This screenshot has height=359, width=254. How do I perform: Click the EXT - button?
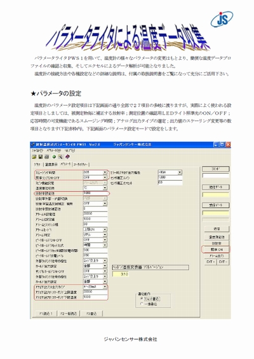pos(223,262)
